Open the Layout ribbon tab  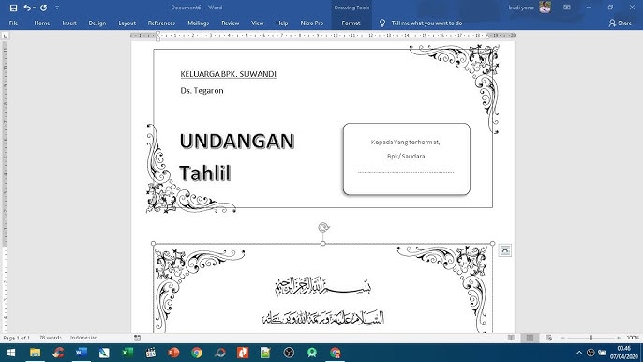point(127,23)
